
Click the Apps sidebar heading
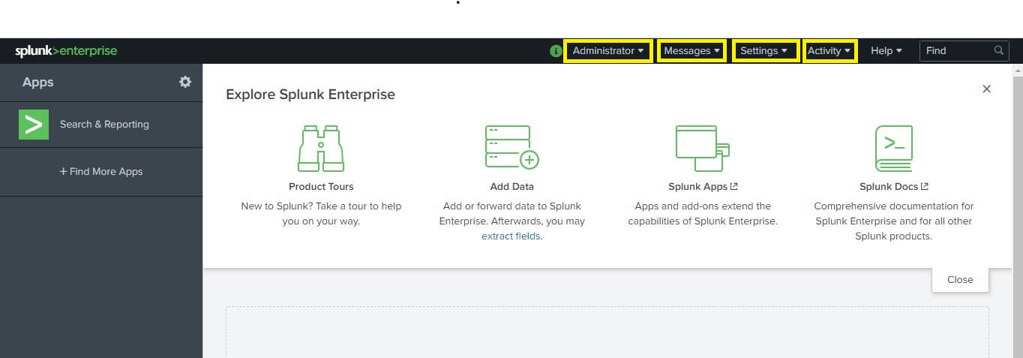tap(38, 83)
